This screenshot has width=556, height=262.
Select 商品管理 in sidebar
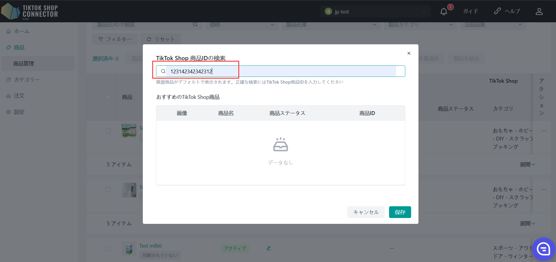[x=38, y=63]
